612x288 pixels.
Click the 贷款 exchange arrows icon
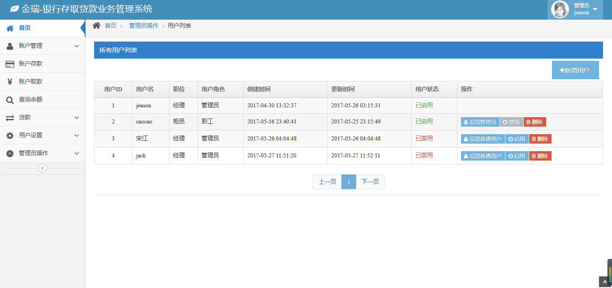pyautogui.click(x=10, y=118)
